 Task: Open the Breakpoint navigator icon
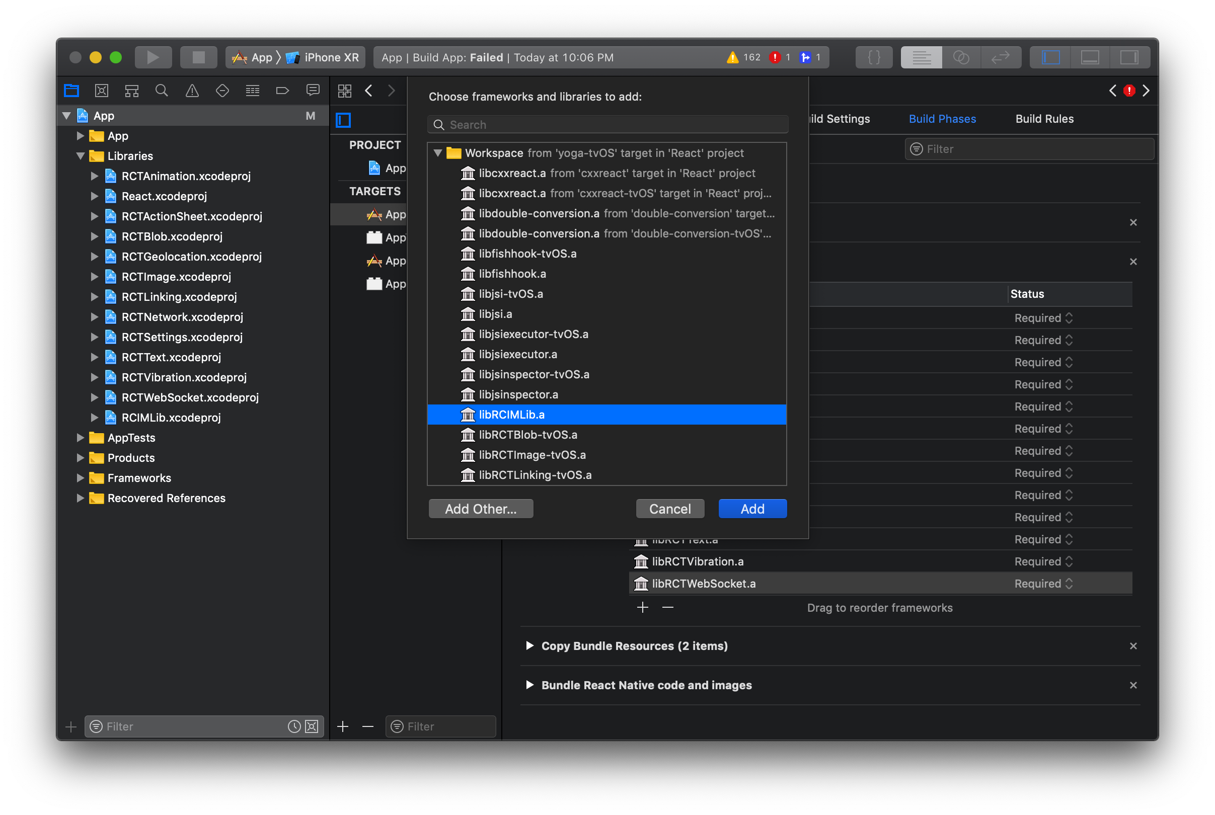(282, 91)
